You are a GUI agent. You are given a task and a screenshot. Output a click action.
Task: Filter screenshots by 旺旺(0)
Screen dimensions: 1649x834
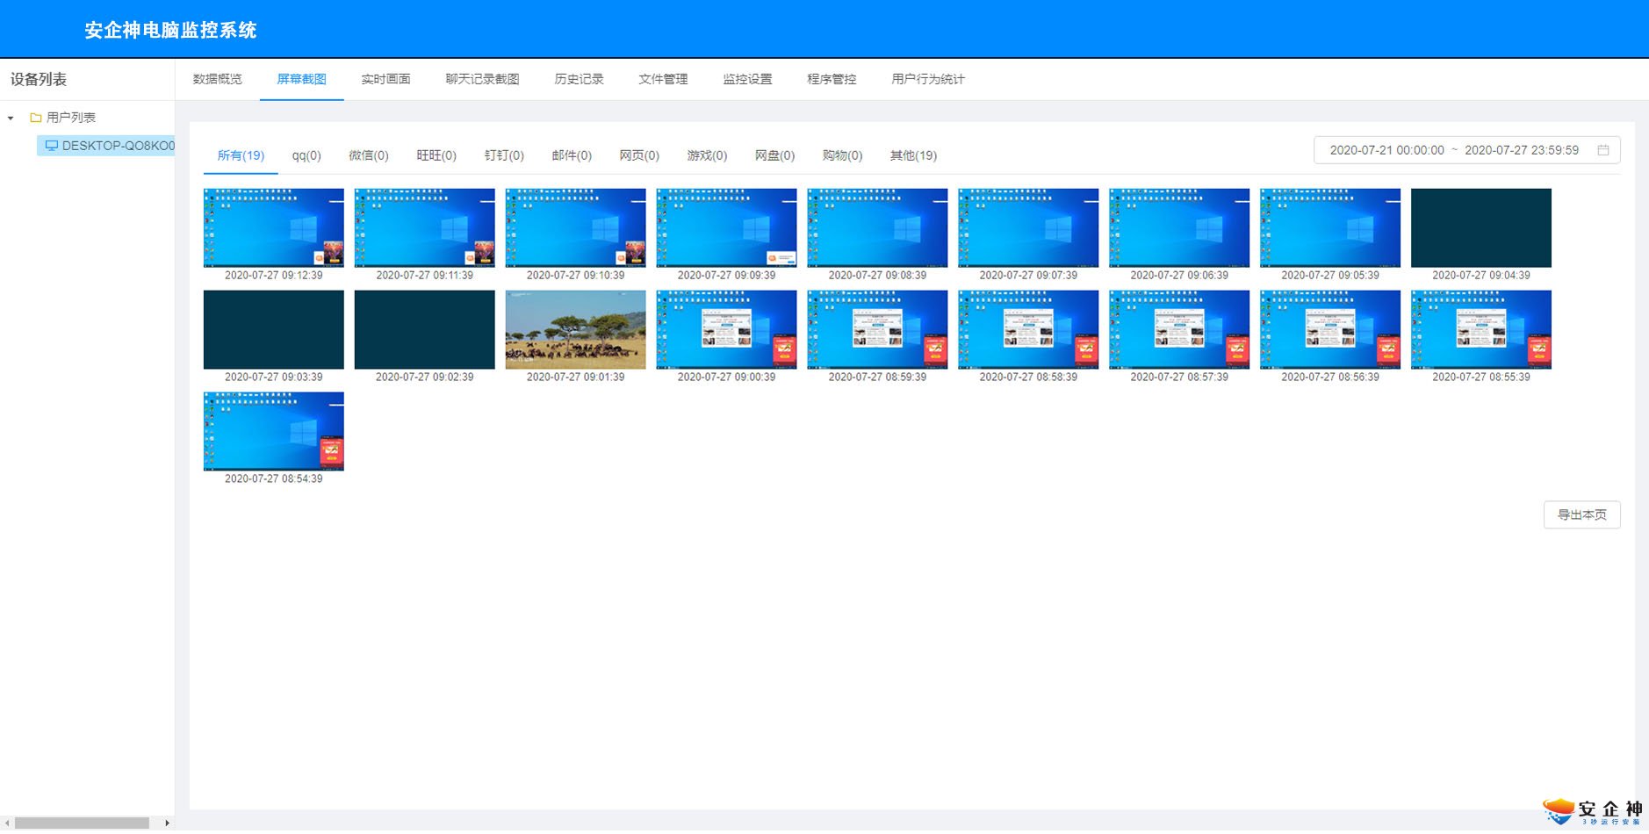tap(436, 155)
